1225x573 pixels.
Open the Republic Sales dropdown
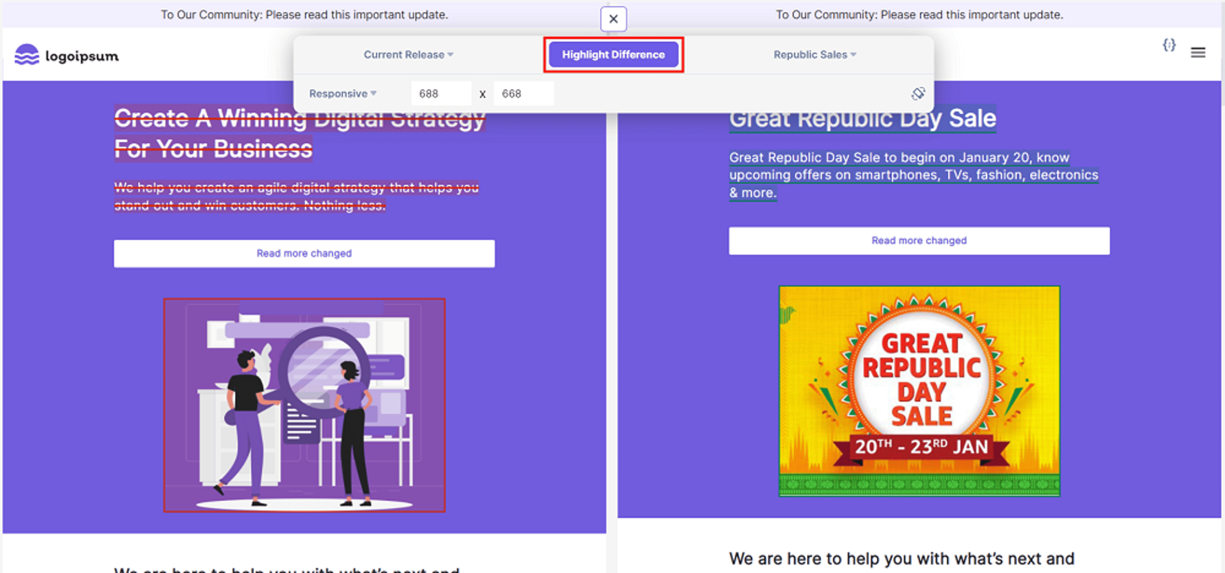click(815, 55)
